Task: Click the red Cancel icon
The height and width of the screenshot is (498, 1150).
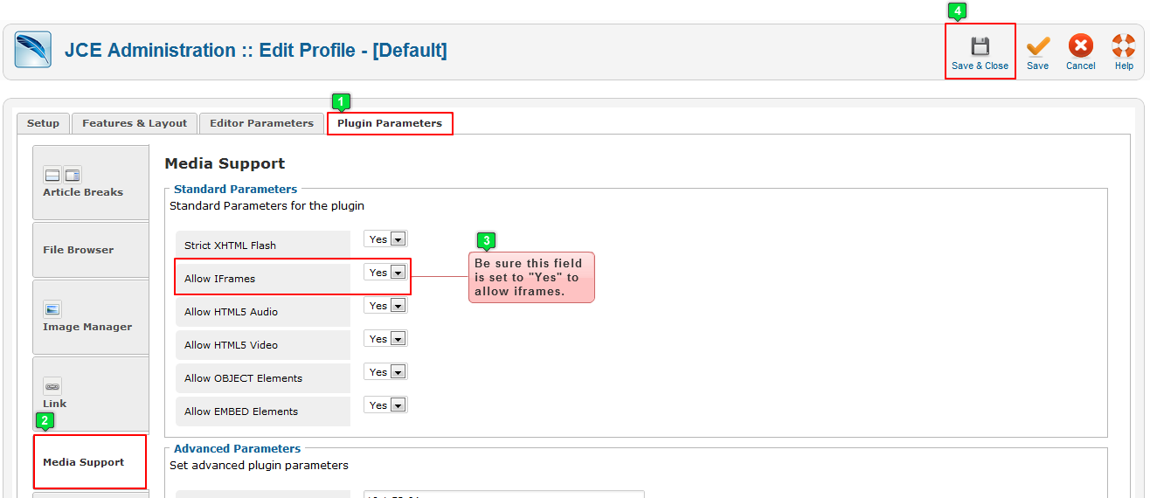Action: [x=1081, y=46]
